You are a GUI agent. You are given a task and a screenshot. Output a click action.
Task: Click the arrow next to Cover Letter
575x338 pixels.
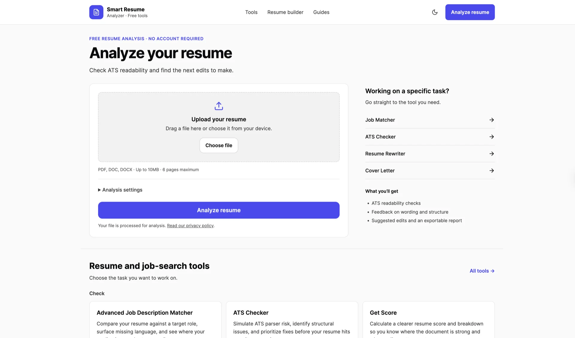(491, 170)
